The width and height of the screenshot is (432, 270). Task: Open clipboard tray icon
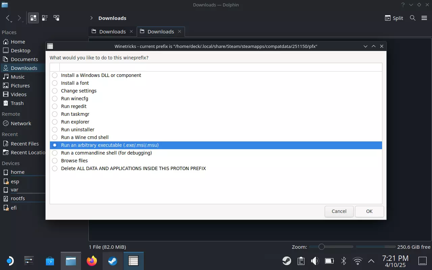tap(301, 261)
